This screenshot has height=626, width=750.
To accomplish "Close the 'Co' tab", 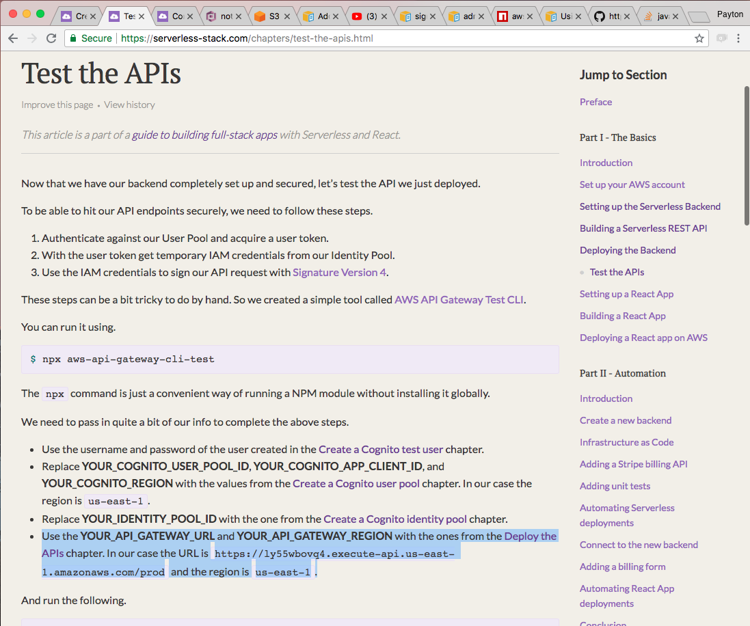I will [x=190, y=16].
